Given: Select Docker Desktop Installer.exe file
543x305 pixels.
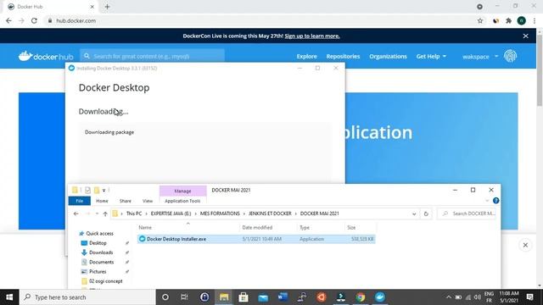Looking at the screenshot, I should click(x=256, y=239).
